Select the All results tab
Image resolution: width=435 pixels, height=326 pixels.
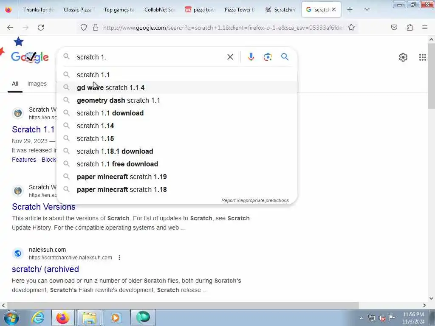[15, 84]
